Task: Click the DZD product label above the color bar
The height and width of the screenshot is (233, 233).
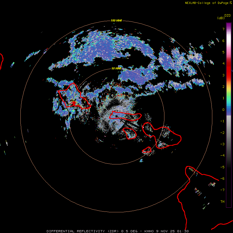Action: [228, 16]
